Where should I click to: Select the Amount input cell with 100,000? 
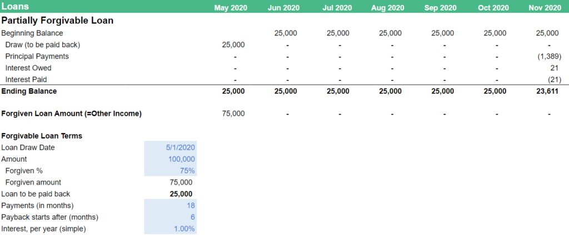coord(182,159)
